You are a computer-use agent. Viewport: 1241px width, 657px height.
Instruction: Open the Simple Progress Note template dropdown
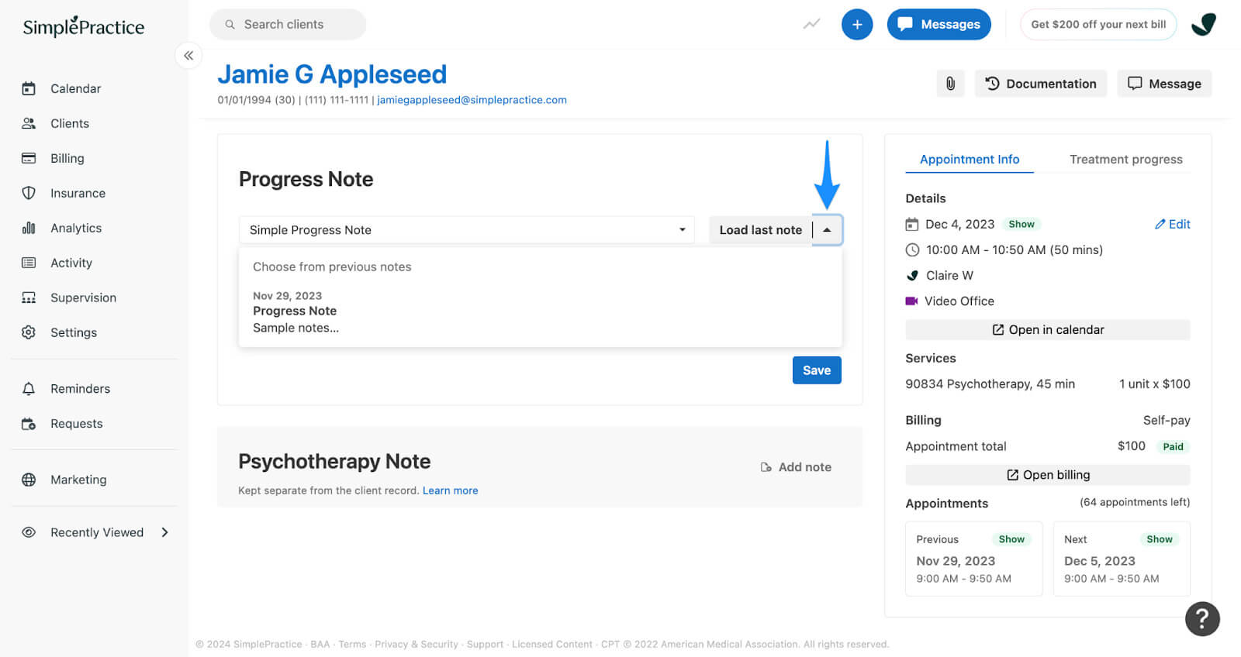(x=467, y=230)
